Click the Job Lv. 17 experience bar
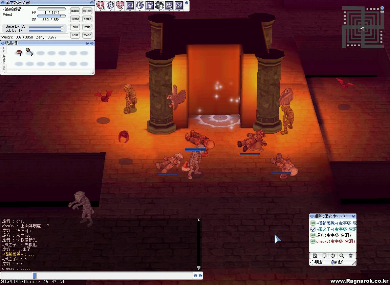Image resolution: width=390 pixels, height=285 pixels. coord(46,31)
